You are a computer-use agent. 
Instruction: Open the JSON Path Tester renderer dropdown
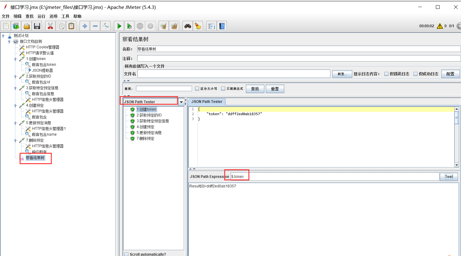(x=181, y=102)
